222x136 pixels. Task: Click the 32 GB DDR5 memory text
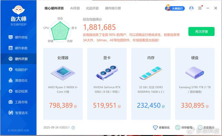pos(151,90)
